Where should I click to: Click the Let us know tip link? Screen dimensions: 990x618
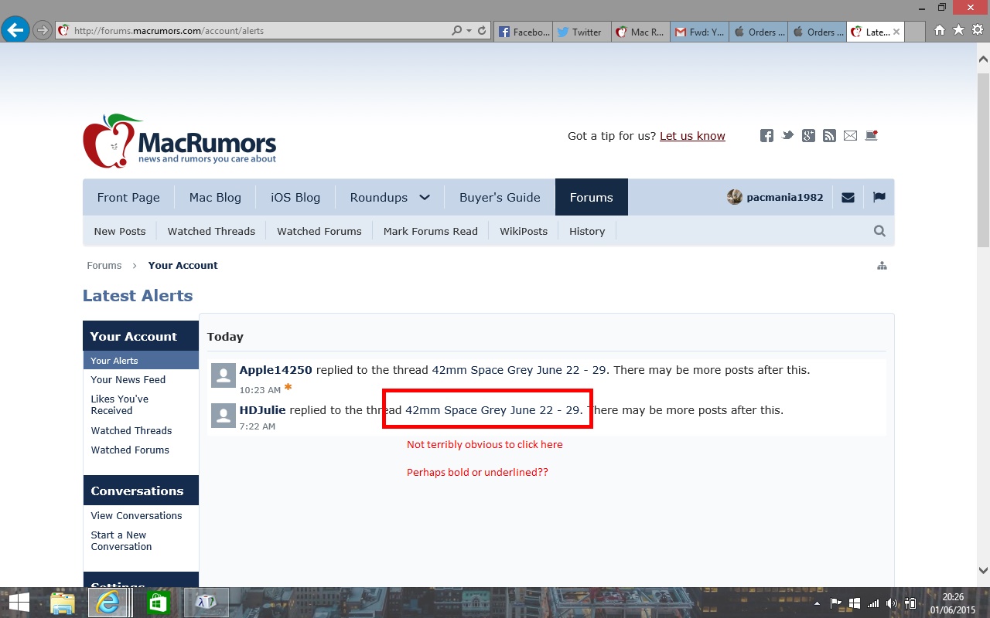coord(692,136)
